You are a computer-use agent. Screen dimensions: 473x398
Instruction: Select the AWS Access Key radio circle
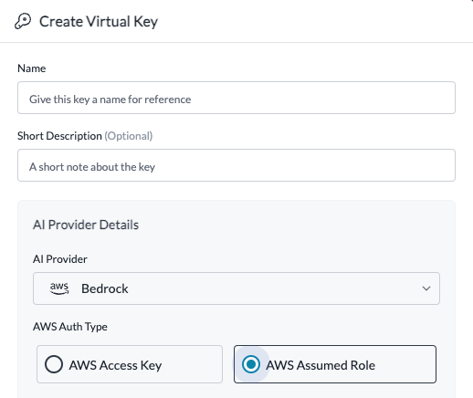54,364
